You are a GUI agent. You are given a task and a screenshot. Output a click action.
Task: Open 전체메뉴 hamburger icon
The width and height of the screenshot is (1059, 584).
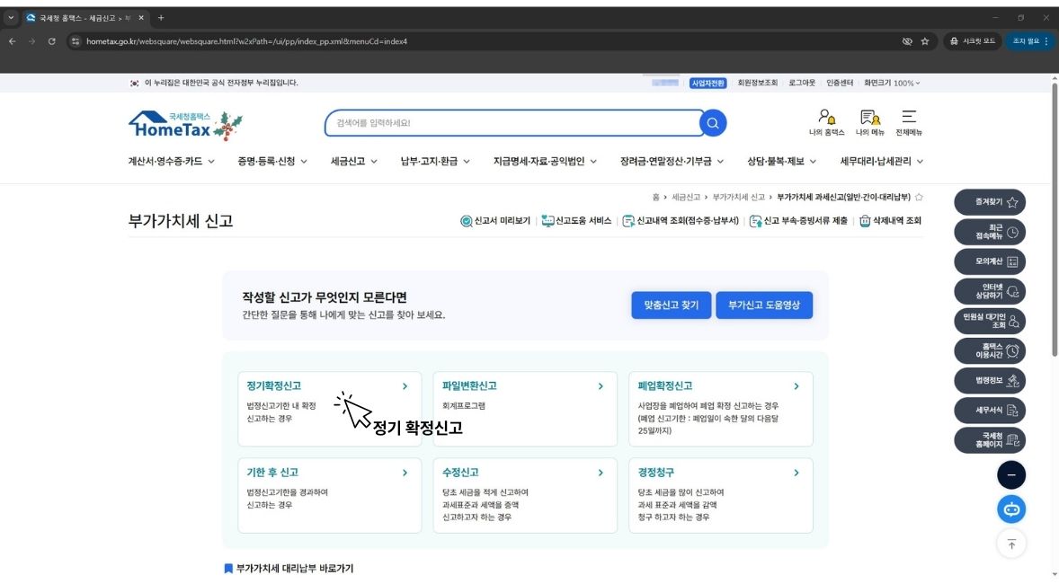coord(908,123)
